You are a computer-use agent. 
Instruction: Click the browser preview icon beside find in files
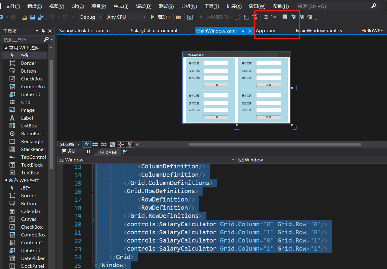190,17
